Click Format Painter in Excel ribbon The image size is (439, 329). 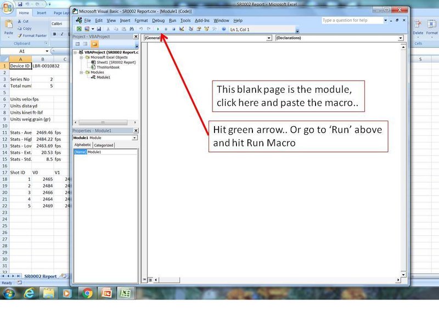[32, 36]
